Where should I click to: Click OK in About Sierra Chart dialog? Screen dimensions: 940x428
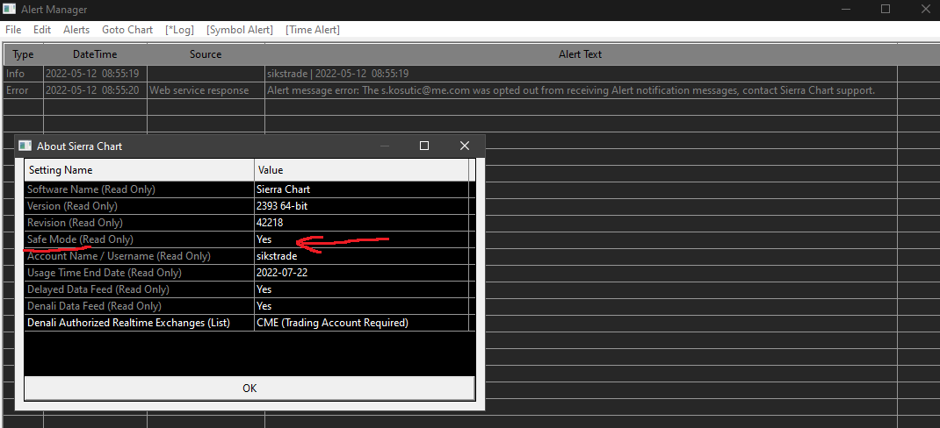coord(249,388)
